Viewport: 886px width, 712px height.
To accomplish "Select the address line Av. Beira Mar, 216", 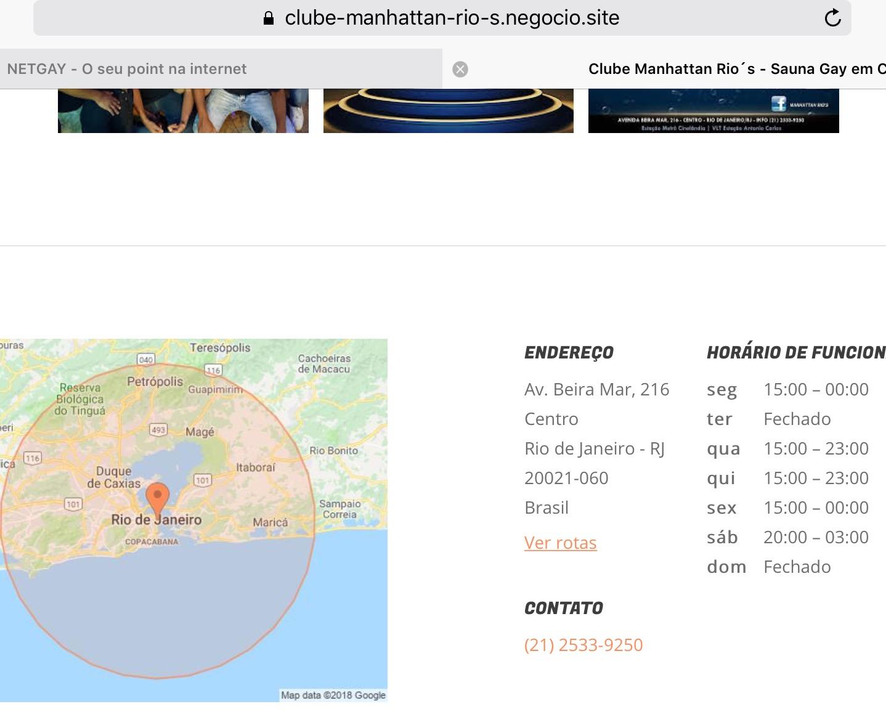I will coord(596,389).
